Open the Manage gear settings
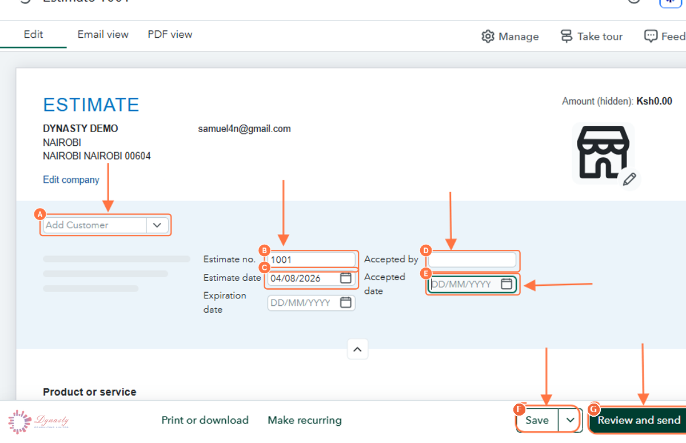The height and width of the screenshot is (443, 686). (488, 37)
